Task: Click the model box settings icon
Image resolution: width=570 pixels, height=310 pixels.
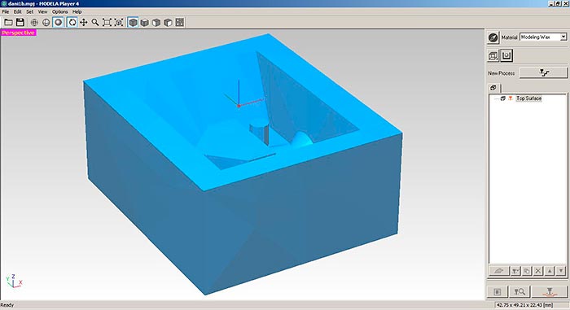Action: point(493,55)
